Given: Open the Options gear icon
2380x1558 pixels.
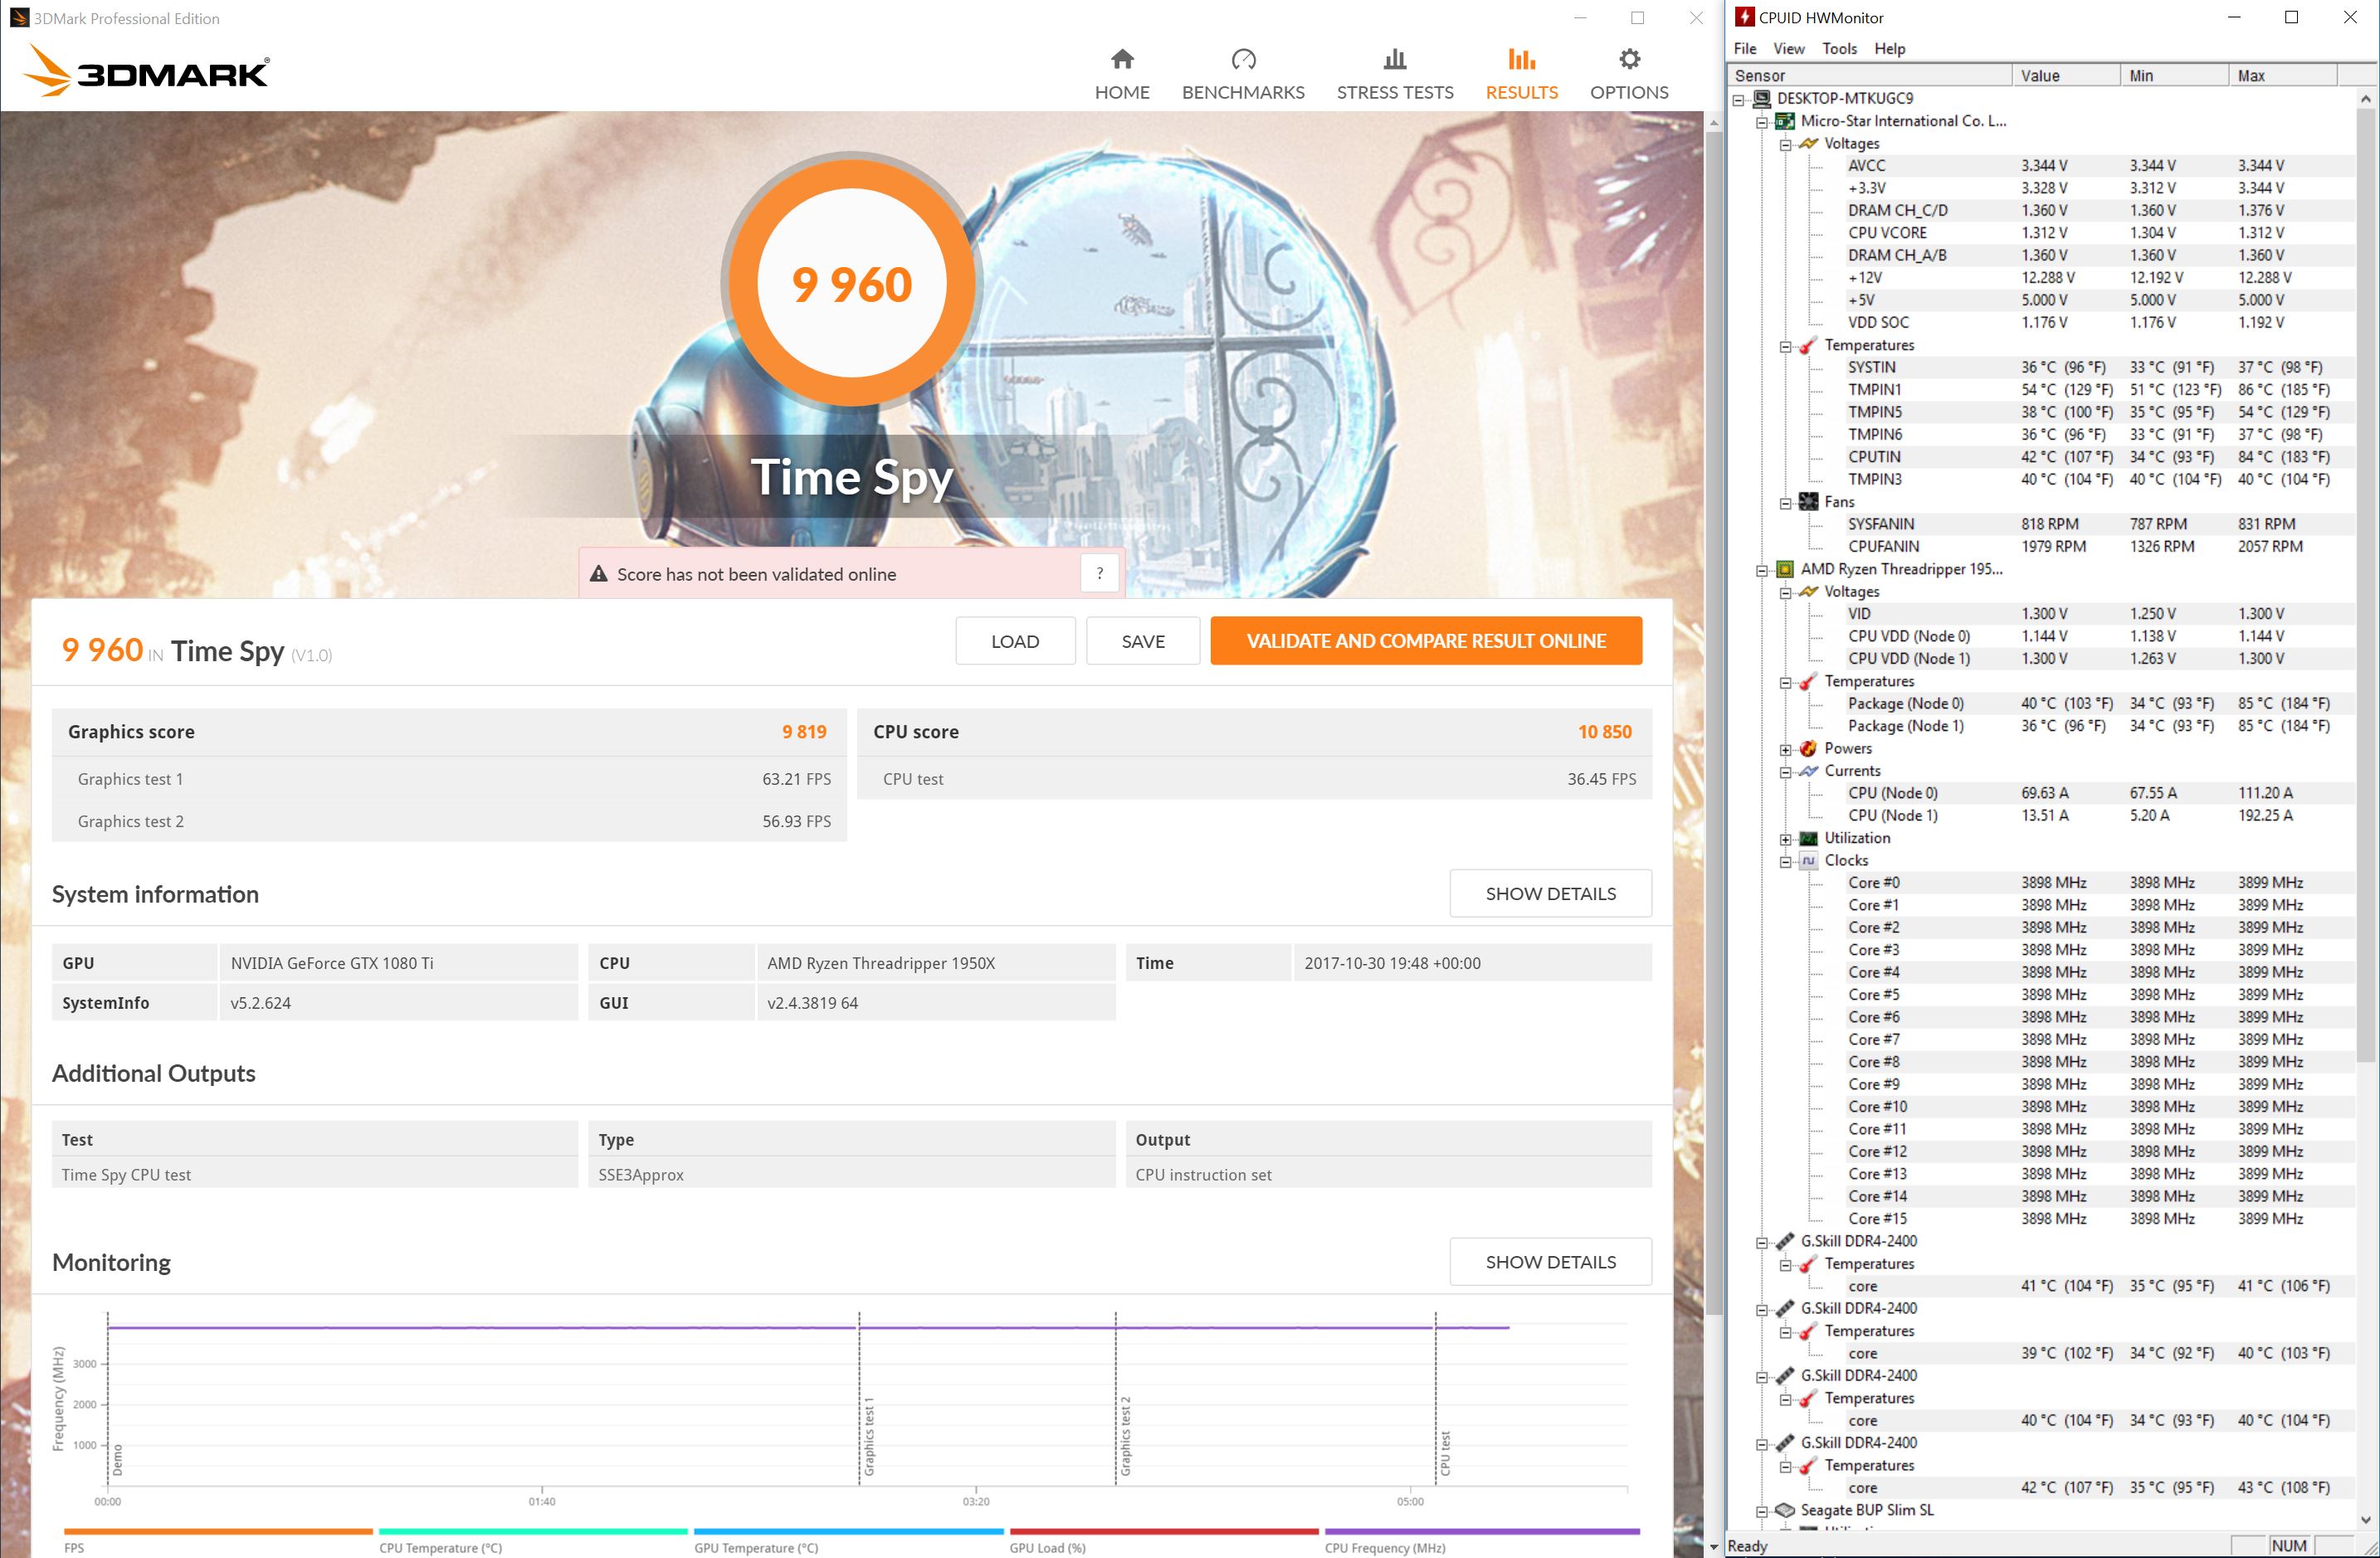Looking at the screenshot, I should click(1629, 59).
